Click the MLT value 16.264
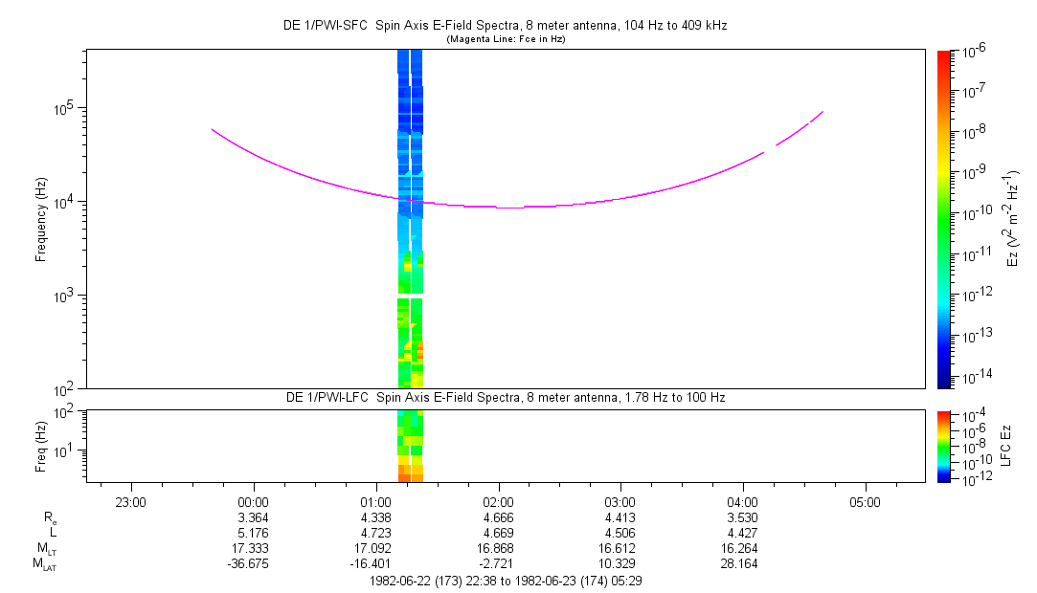Image resolution: width=1037 pixels, height=593 pixels. click(743, 550)
